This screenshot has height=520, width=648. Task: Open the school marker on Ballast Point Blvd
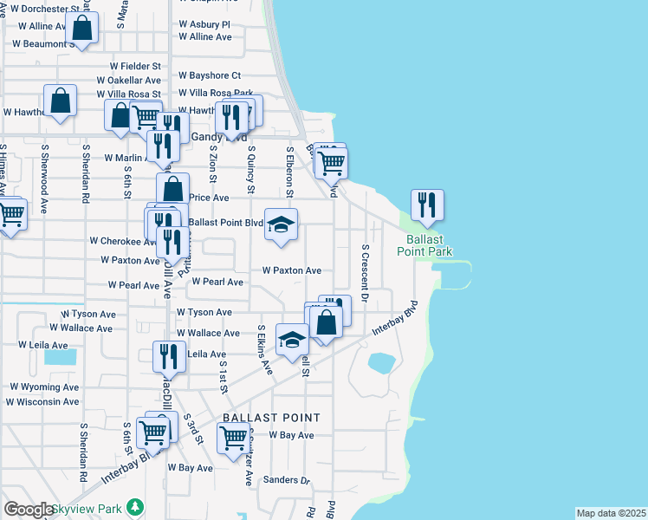coord(281,227)
